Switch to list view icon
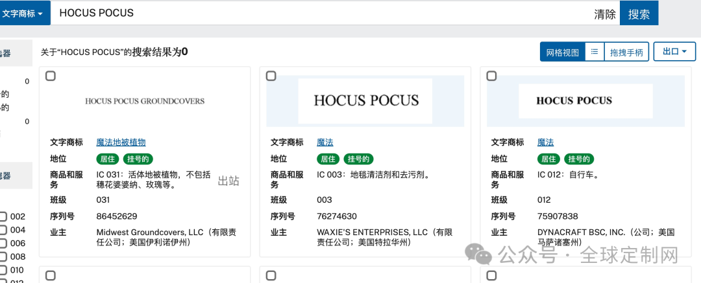This screenshot has height=283, width=701. click(595, 52)
